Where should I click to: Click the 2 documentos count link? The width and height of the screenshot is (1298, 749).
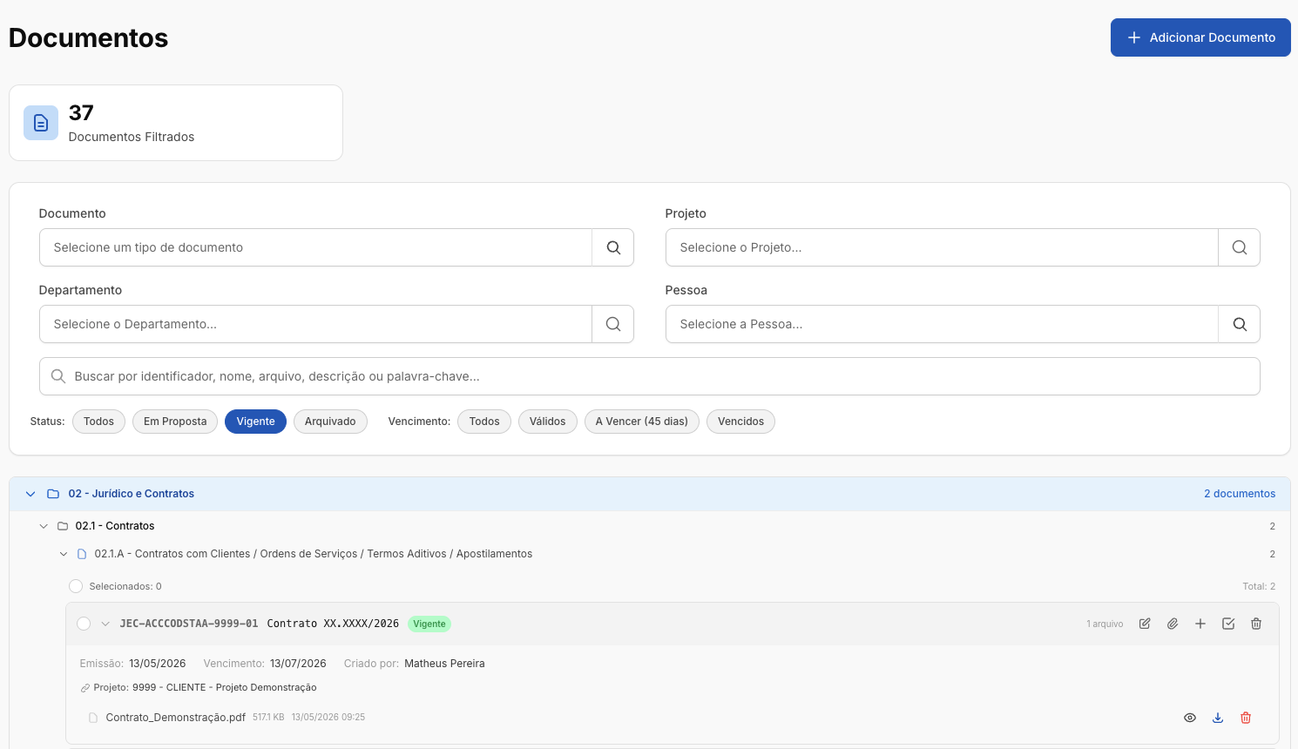coord(1240,494)
